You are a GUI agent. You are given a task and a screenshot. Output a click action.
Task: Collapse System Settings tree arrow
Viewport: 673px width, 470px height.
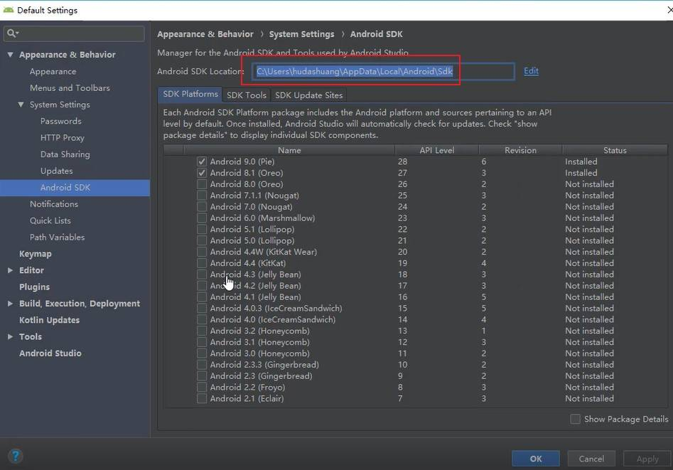point(21,105)
